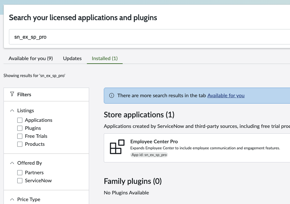Collapse the Offered By filter section
This screenshot has height=204, width=290.
[12, 163]
